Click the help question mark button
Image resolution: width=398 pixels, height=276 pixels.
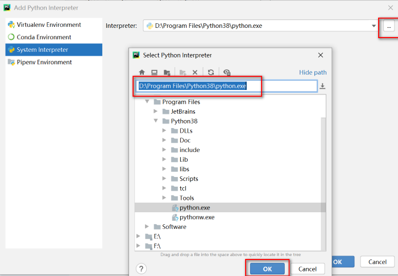point(142,269)
